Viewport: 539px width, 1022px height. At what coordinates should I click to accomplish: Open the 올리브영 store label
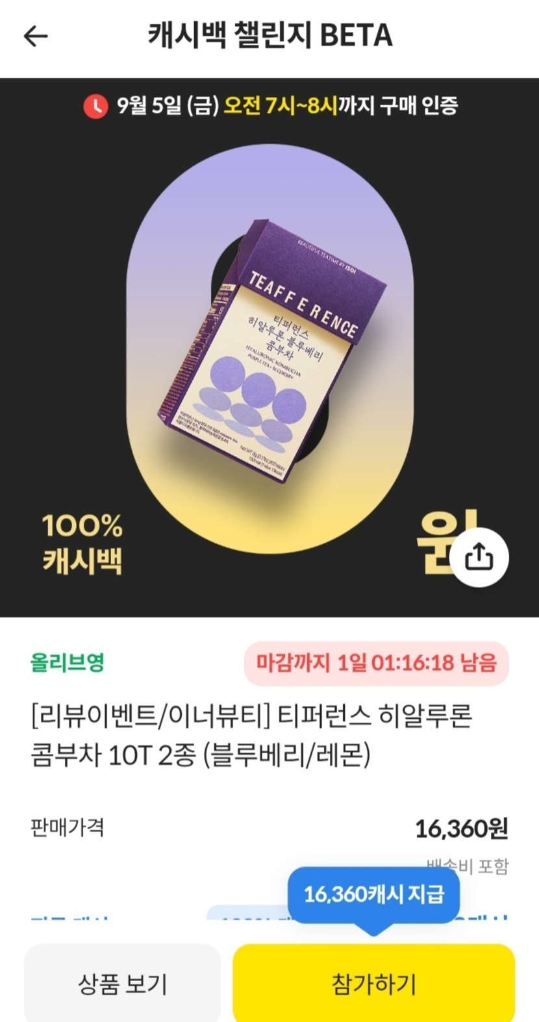[x=68, y=662]
